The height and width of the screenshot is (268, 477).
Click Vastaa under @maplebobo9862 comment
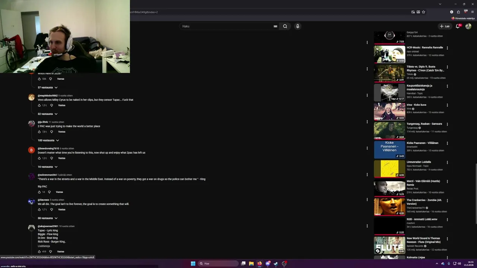[62, 105]
